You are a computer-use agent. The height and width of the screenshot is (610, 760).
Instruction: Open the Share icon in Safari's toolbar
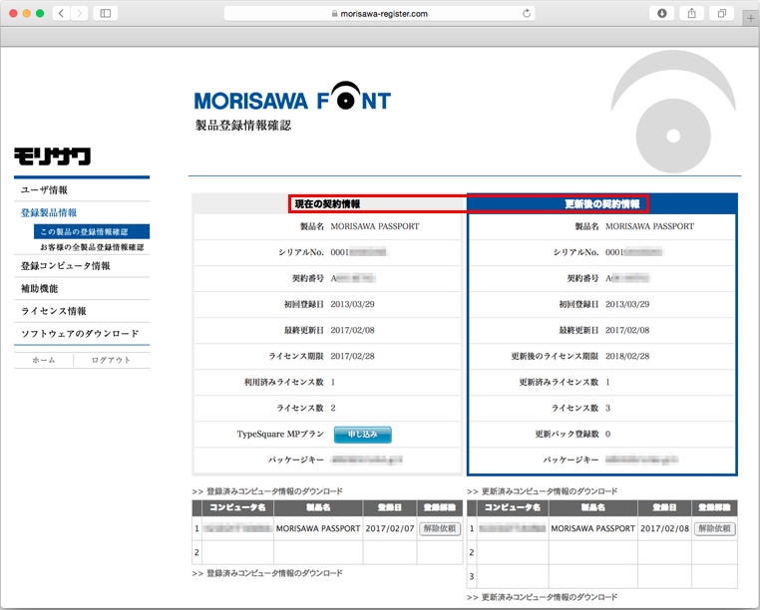coord(691,13)
